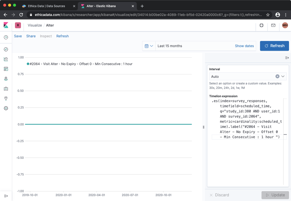The image size is (291, 201).
Task: Select the Visualize bar-chart icon
Action: tap(6, 59)
